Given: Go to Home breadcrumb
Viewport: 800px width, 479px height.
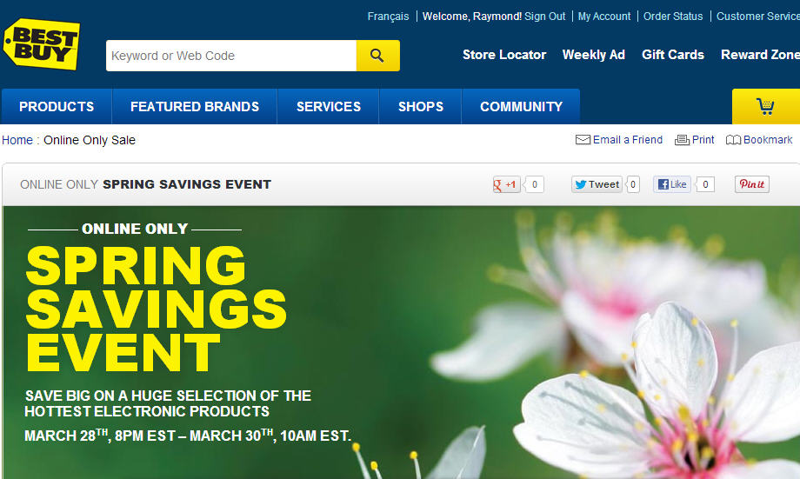Looking at the screenshot, I should click(17, 140).
